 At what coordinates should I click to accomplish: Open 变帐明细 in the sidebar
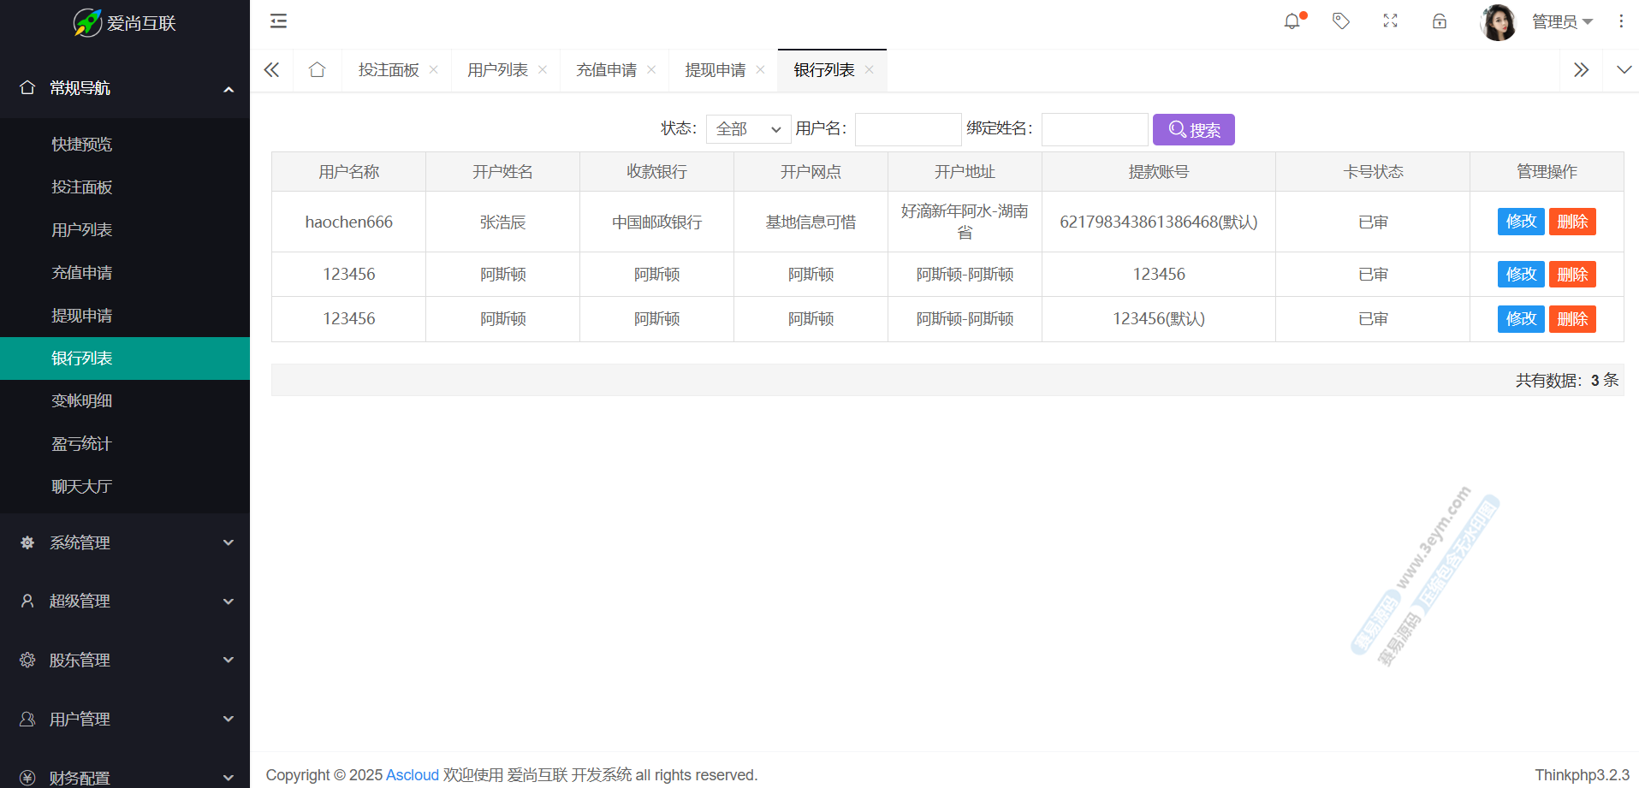point(82,401)
